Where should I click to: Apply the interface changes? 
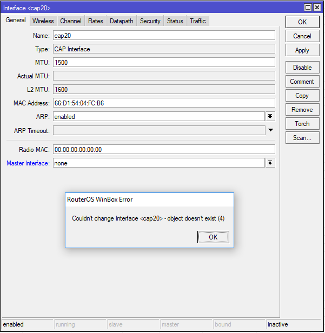click(302, 50)
